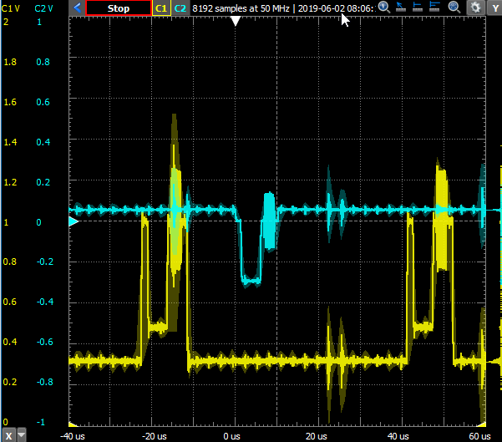Select the 'C1 V' axis header

(11, 8)
